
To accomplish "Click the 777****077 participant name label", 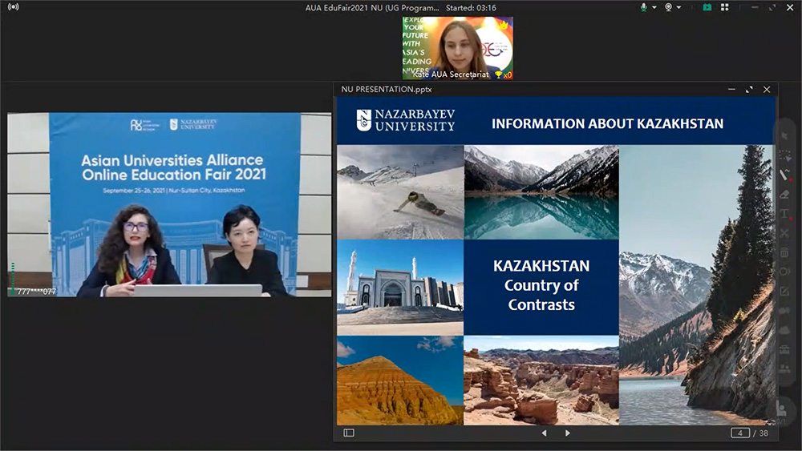I will pyautogui.click(x=36, y=292).
